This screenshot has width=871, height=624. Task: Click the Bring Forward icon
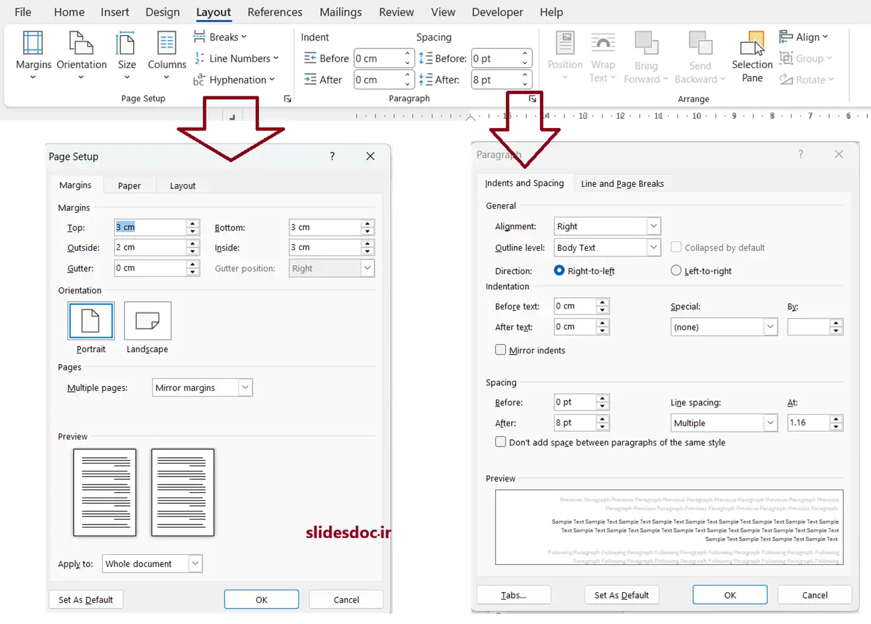click(x=646, y=43)
